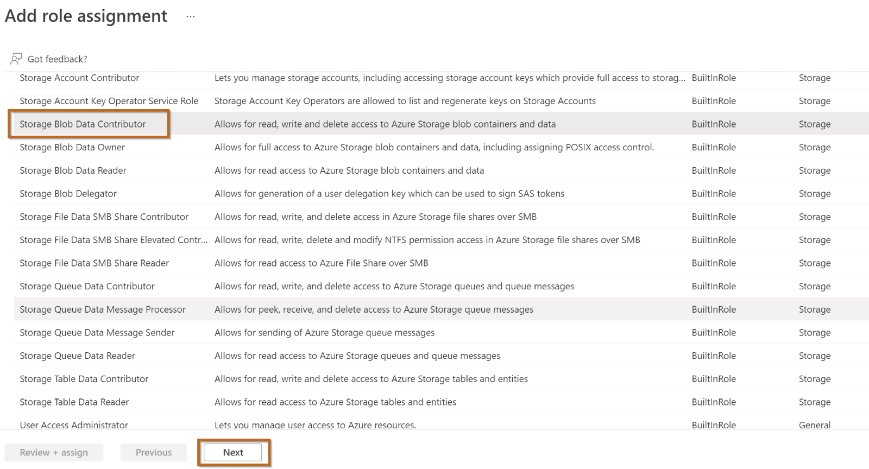Select Storage Blob Delegator role
The image size is (869, 469).
coord(68,194)
